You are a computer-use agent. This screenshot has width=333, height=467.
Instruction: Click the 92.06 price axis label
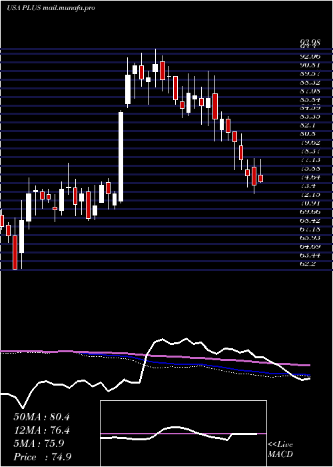310,56
